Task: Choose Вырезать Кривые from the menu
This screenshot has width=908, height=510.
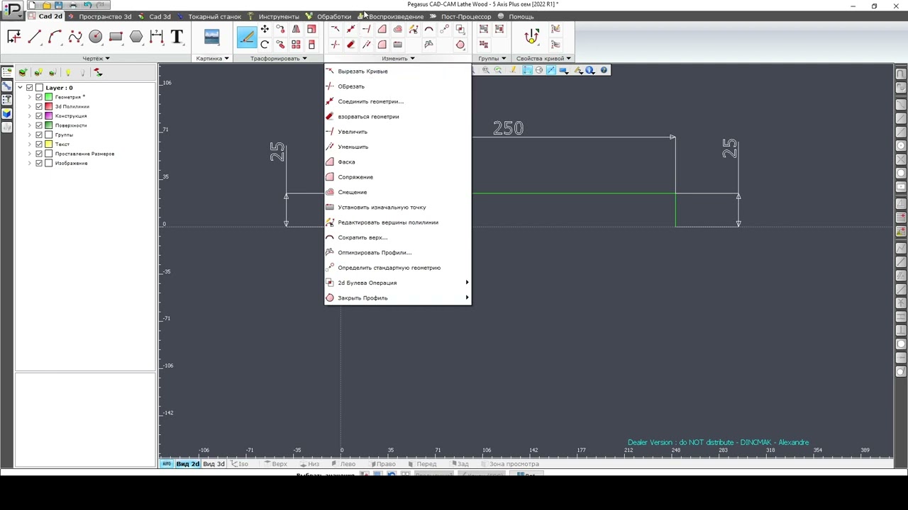Action: pyautogui.click(x=398, y=72)
